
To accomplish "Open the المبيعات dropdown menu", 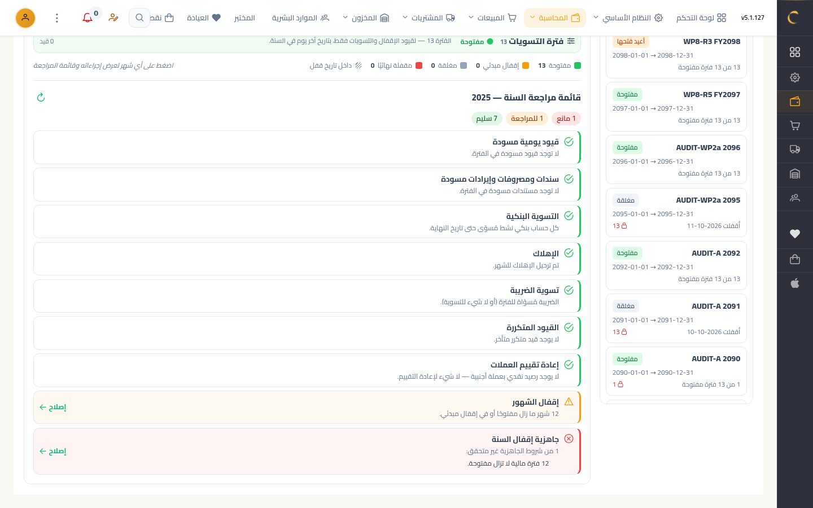I will pos(492,18).
